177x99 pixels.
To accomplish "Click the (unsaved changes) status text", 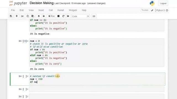I will [x=96, y=3].
